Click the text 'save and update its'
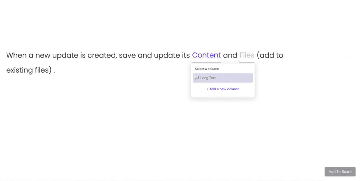This screenshot has width=362, height=181. [x=154, y=55]
